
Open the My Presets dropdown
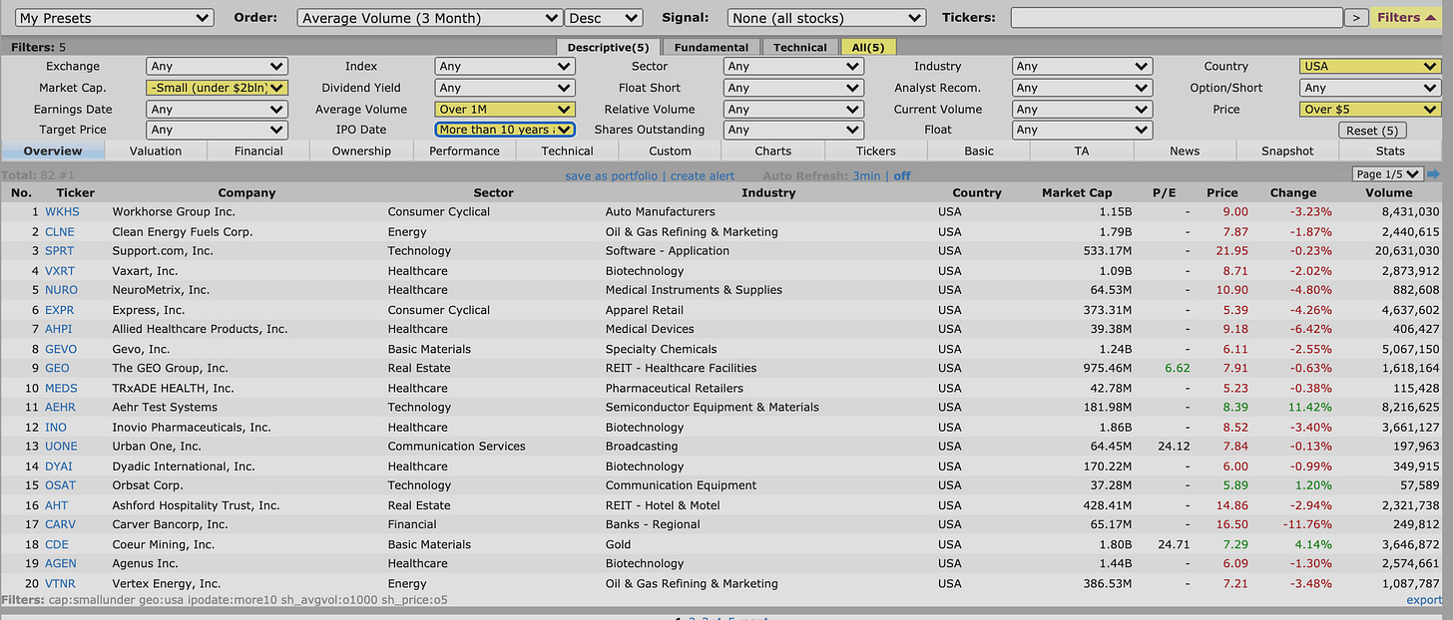pos(115,18)
